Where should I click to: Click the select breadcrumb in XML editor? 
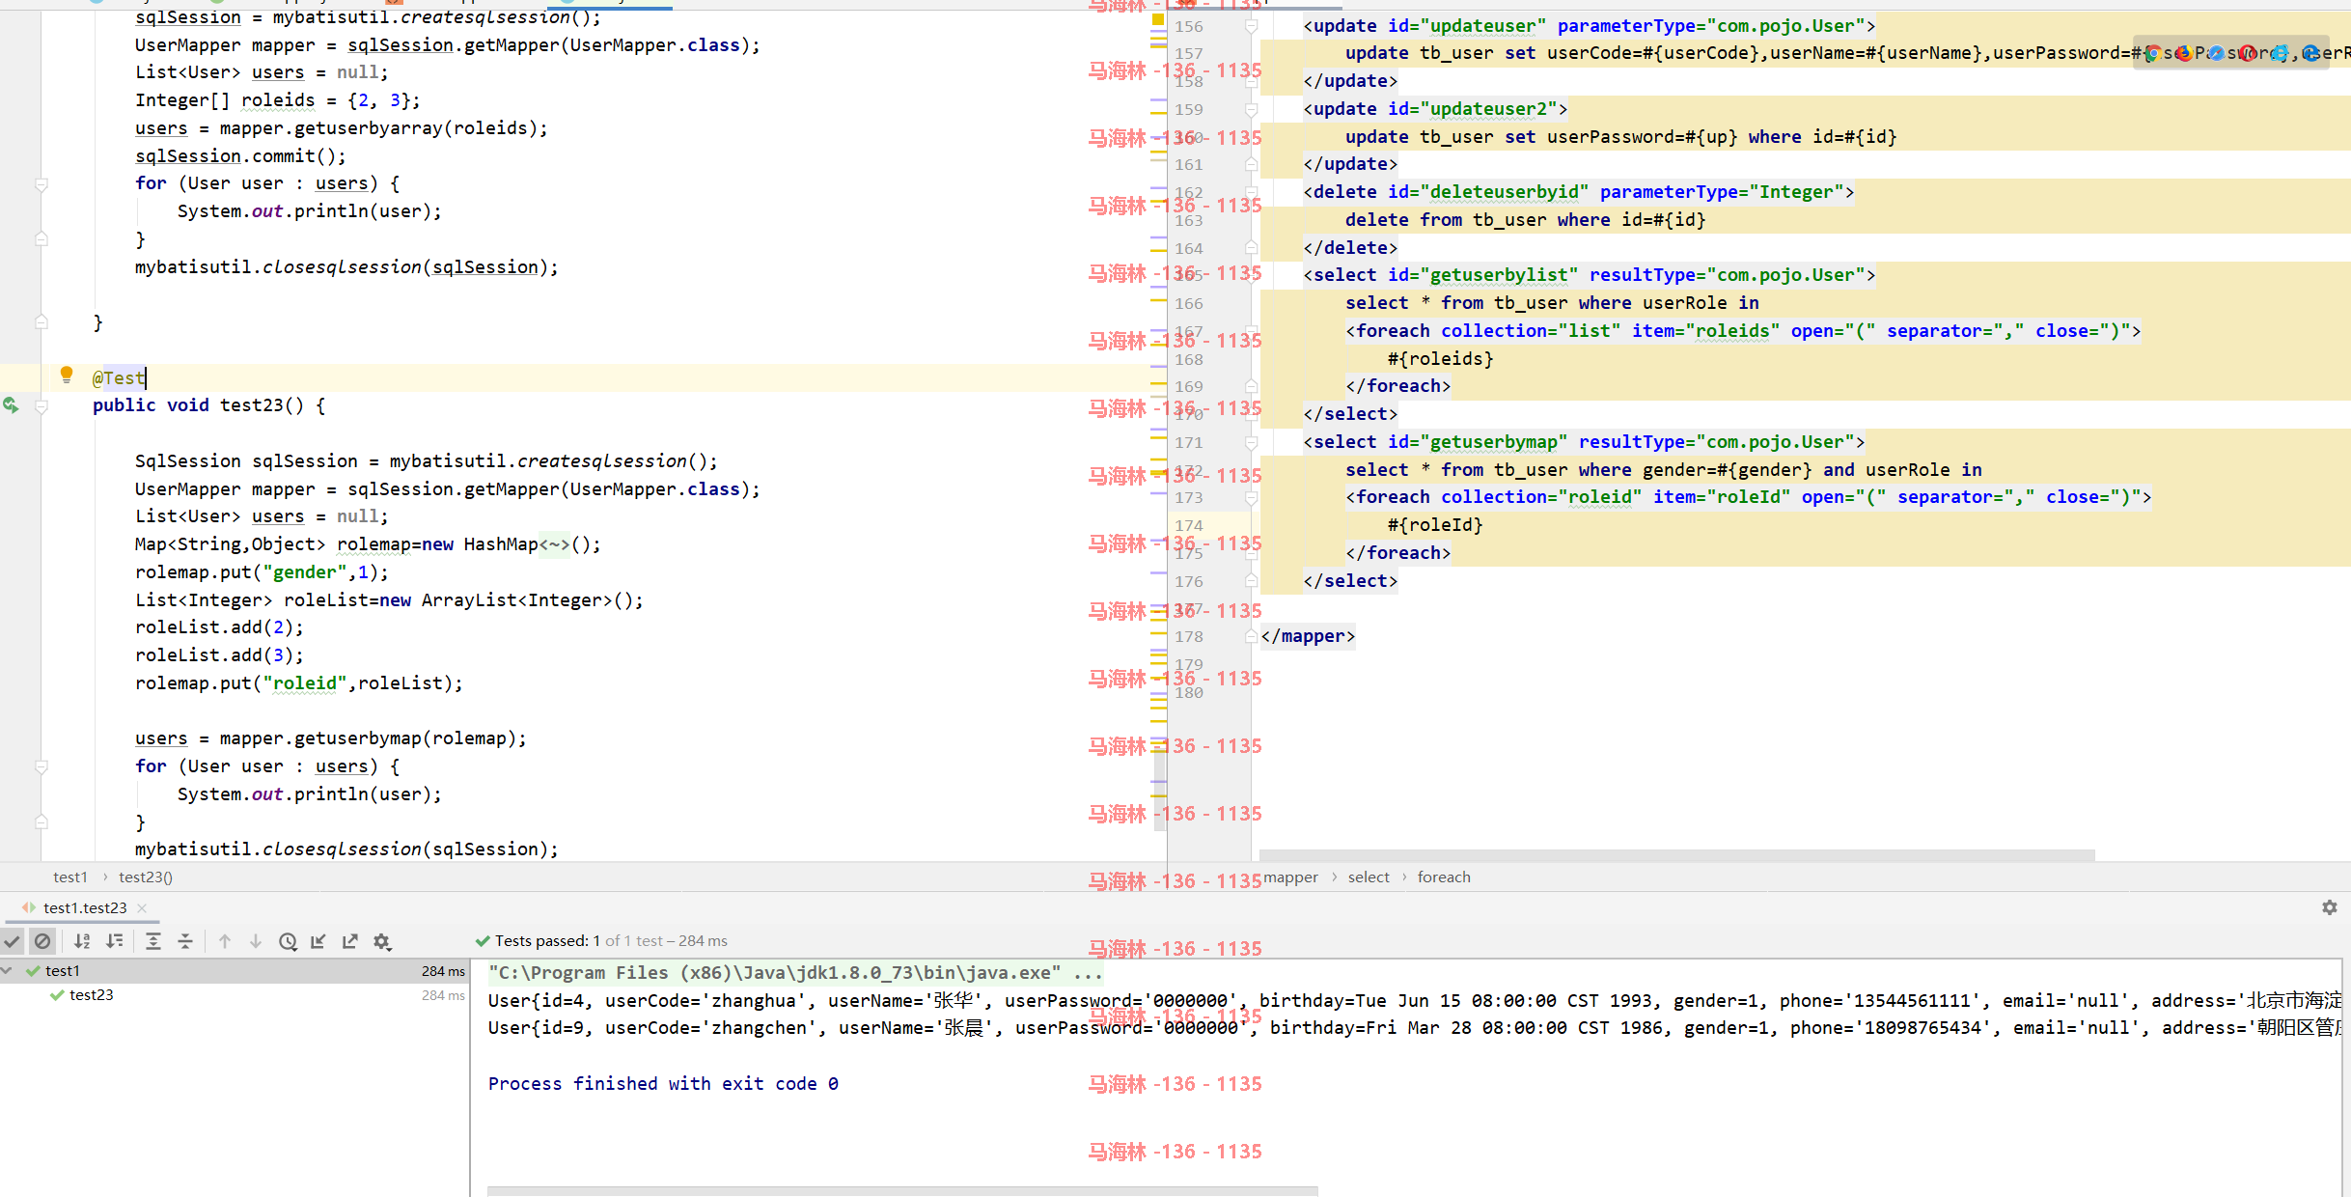[x=1369, y=877]
